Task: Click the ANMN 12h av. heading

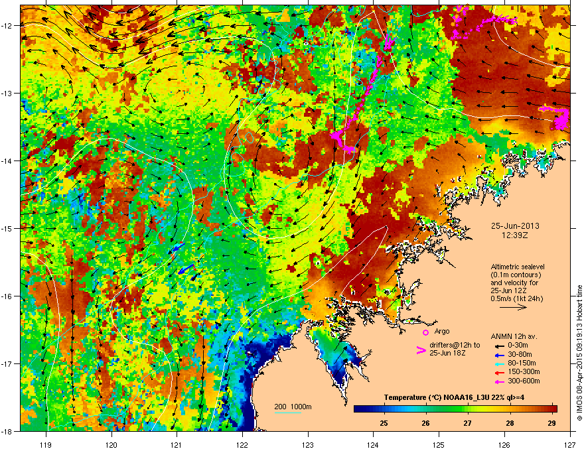Action: tap(514, 336)
